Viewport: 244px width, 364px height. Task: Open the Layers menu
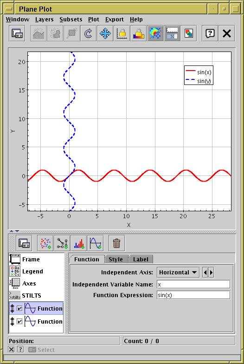[45, 19]
